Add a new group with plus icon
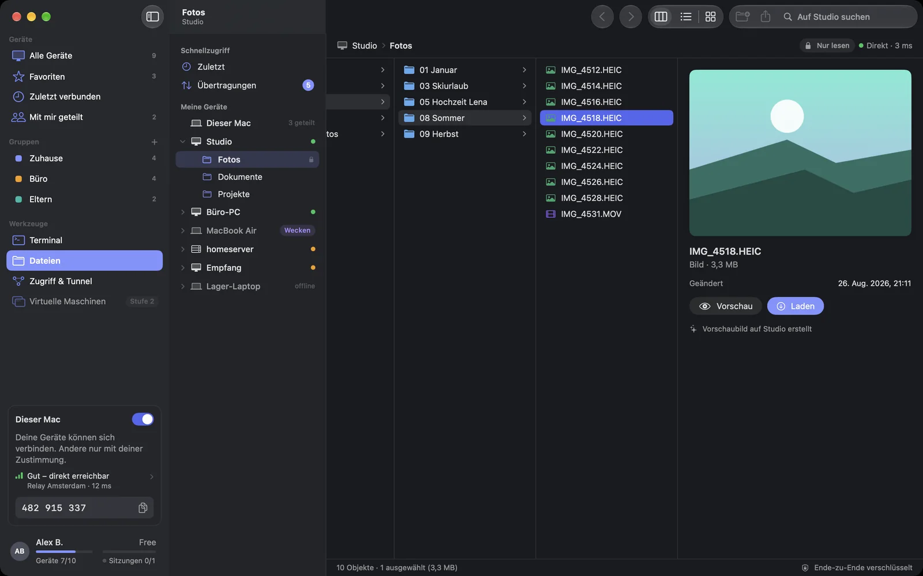Viewport: 923px width, 576px height. tap(154, 142)
